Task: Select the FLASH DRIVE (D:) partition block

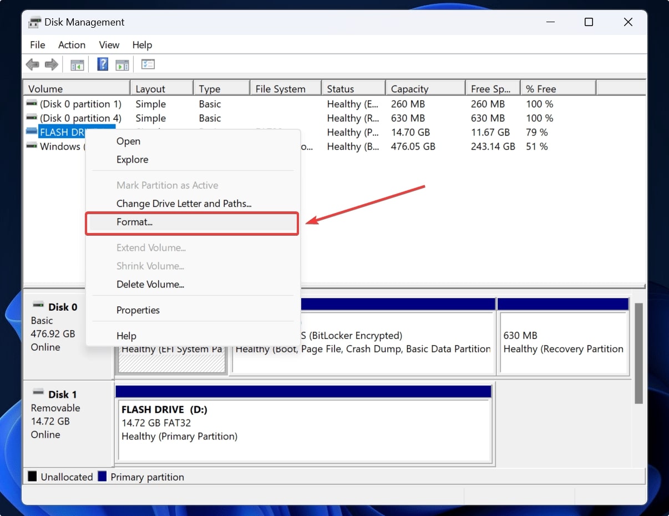Action: (303, 428)
